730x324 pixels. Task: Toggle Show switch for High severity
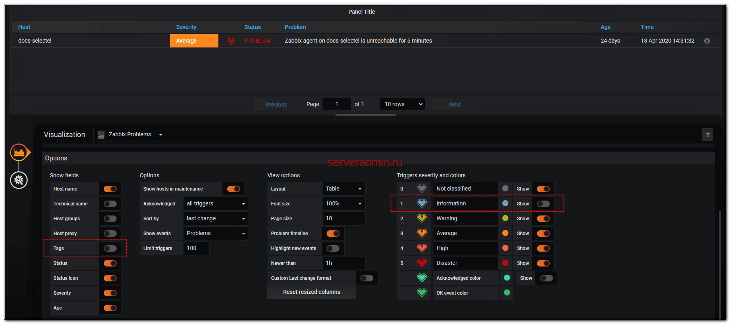tap(543, 248)
